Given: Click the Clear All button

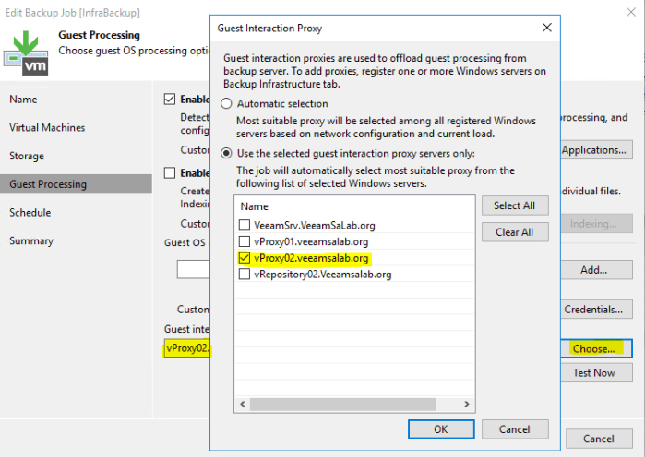Looking at the screenshot, I should click(515, 232).
